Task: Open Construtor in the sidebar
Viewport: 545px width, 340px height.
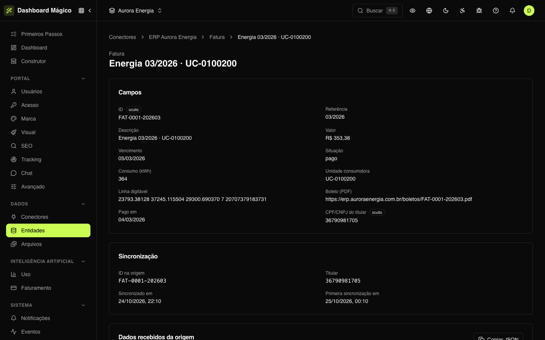Action: [x=48, y=61]
